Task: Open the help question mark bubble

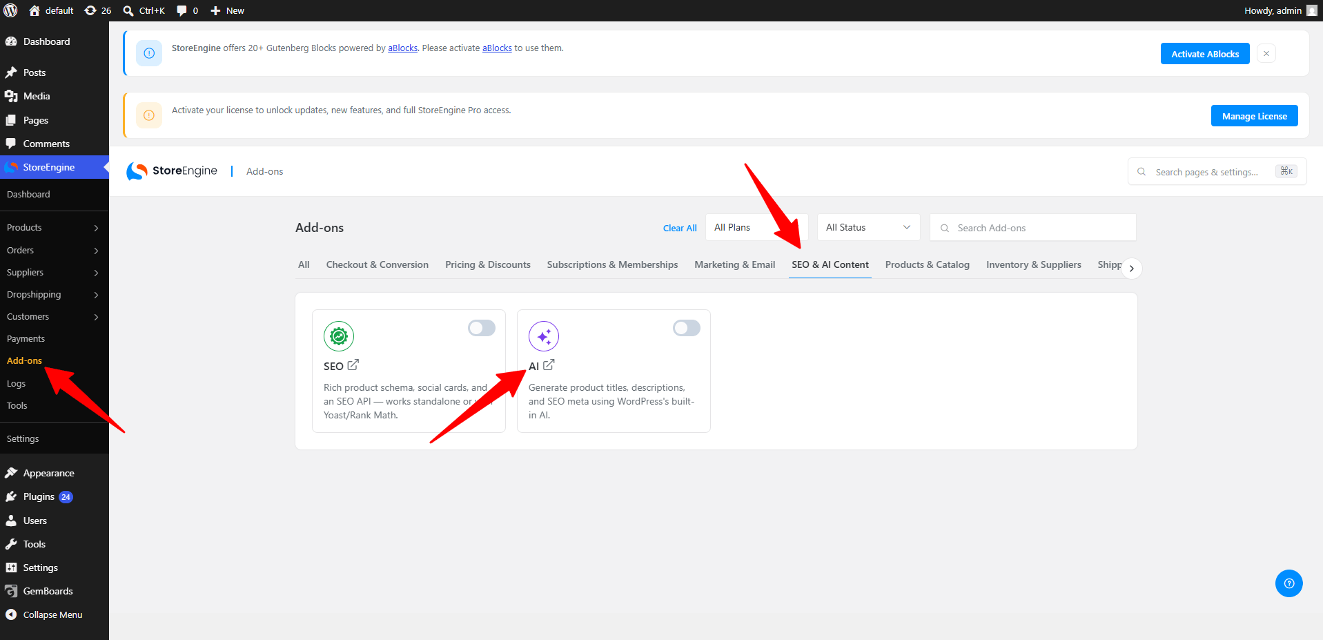Action: coord(1288,583)
